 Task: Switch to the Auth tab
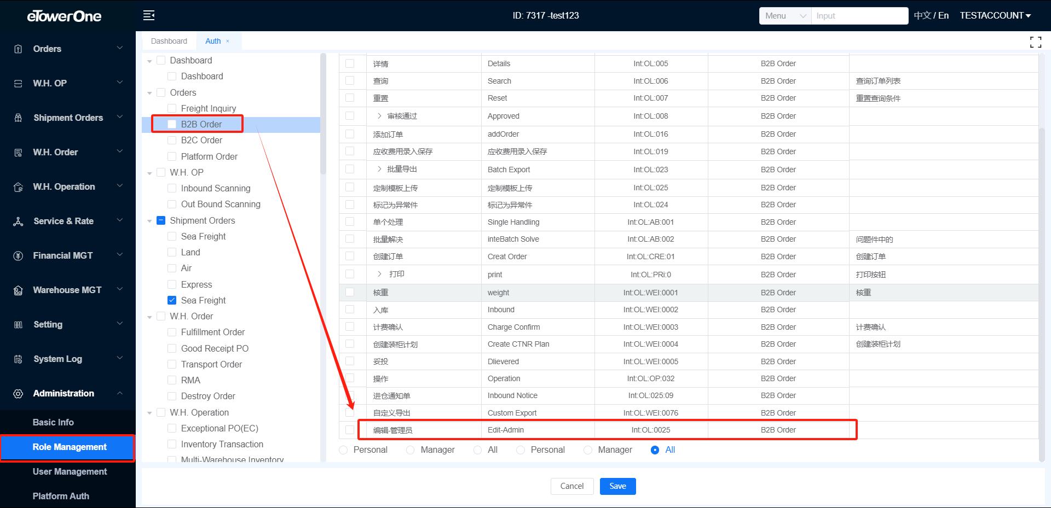(213, 41)
